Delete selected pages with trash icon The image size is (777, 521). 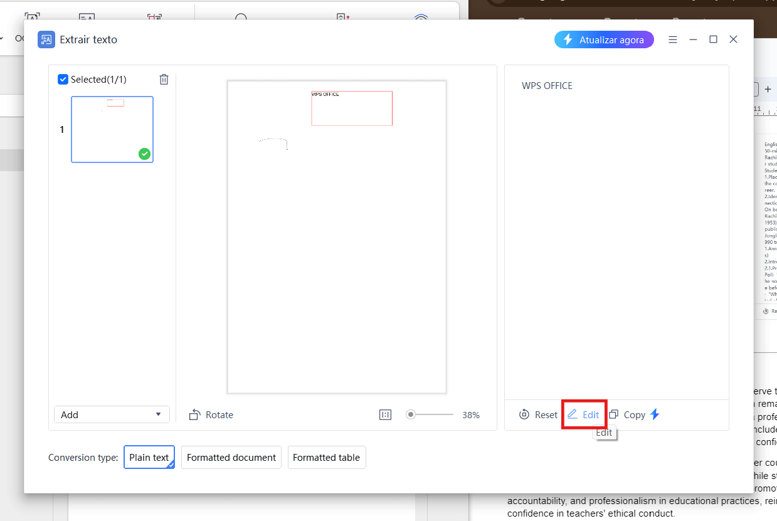[164, 80]
